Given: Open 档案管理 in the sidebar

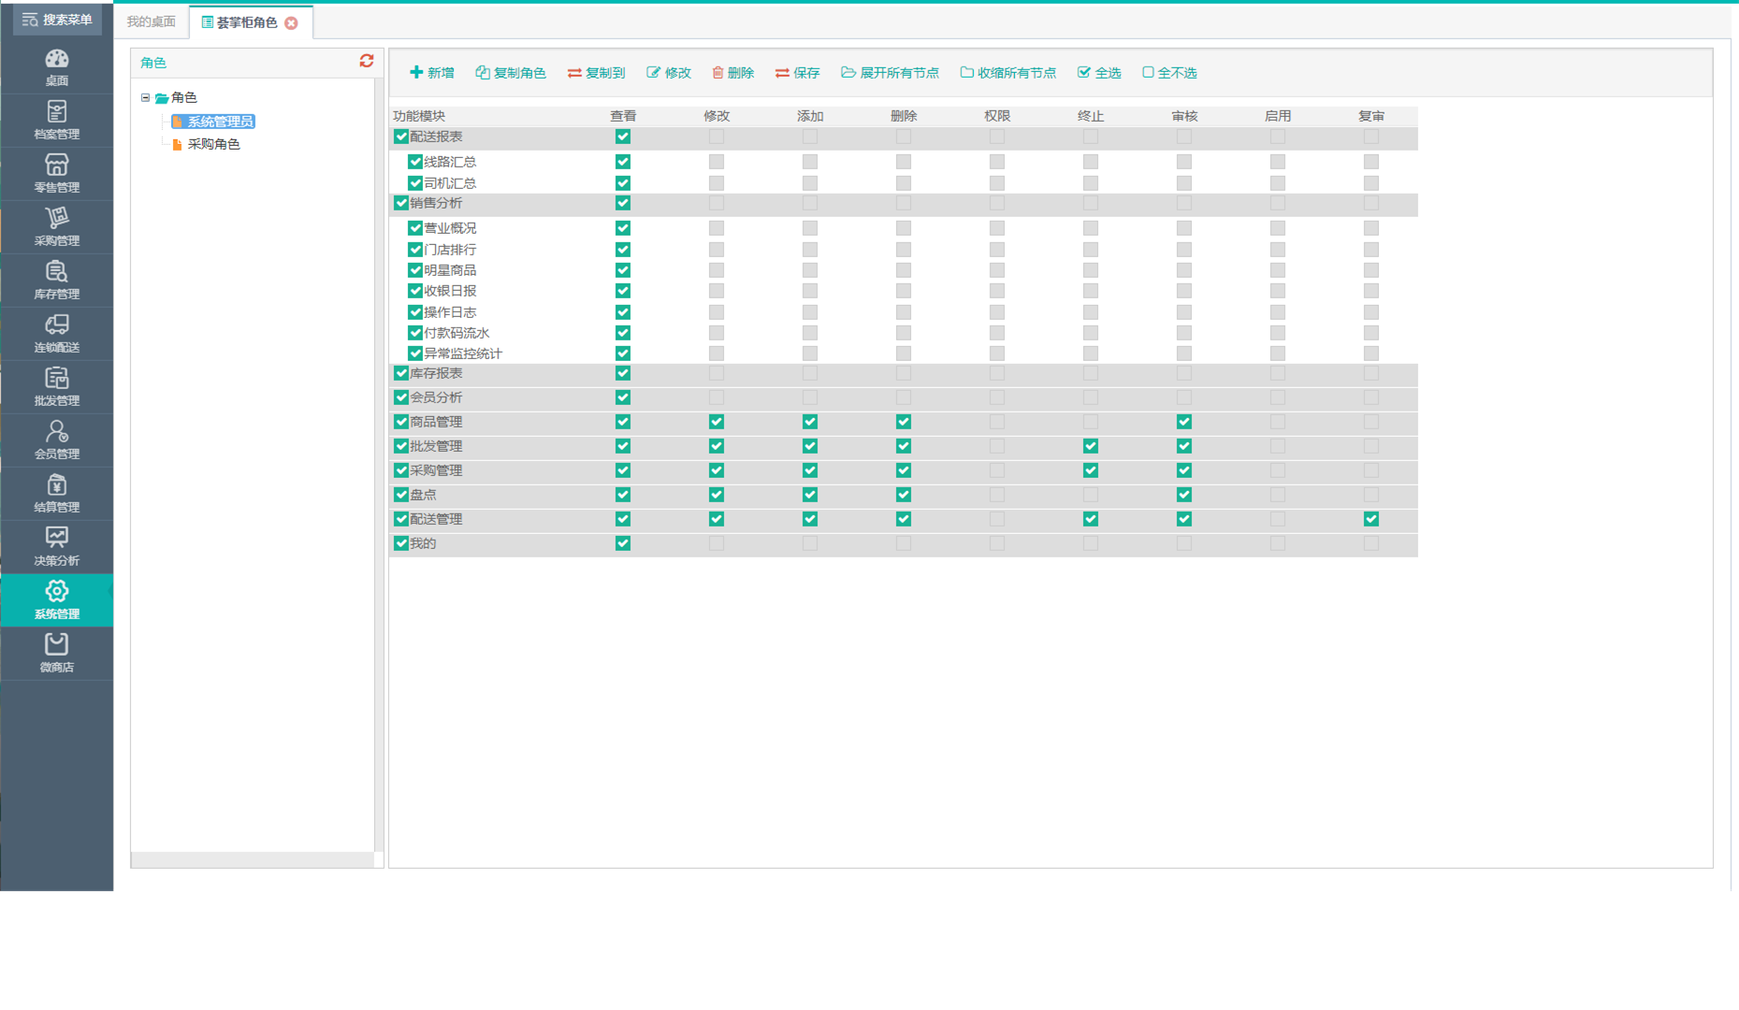Looking at the screenshot, I should (56, 121).
